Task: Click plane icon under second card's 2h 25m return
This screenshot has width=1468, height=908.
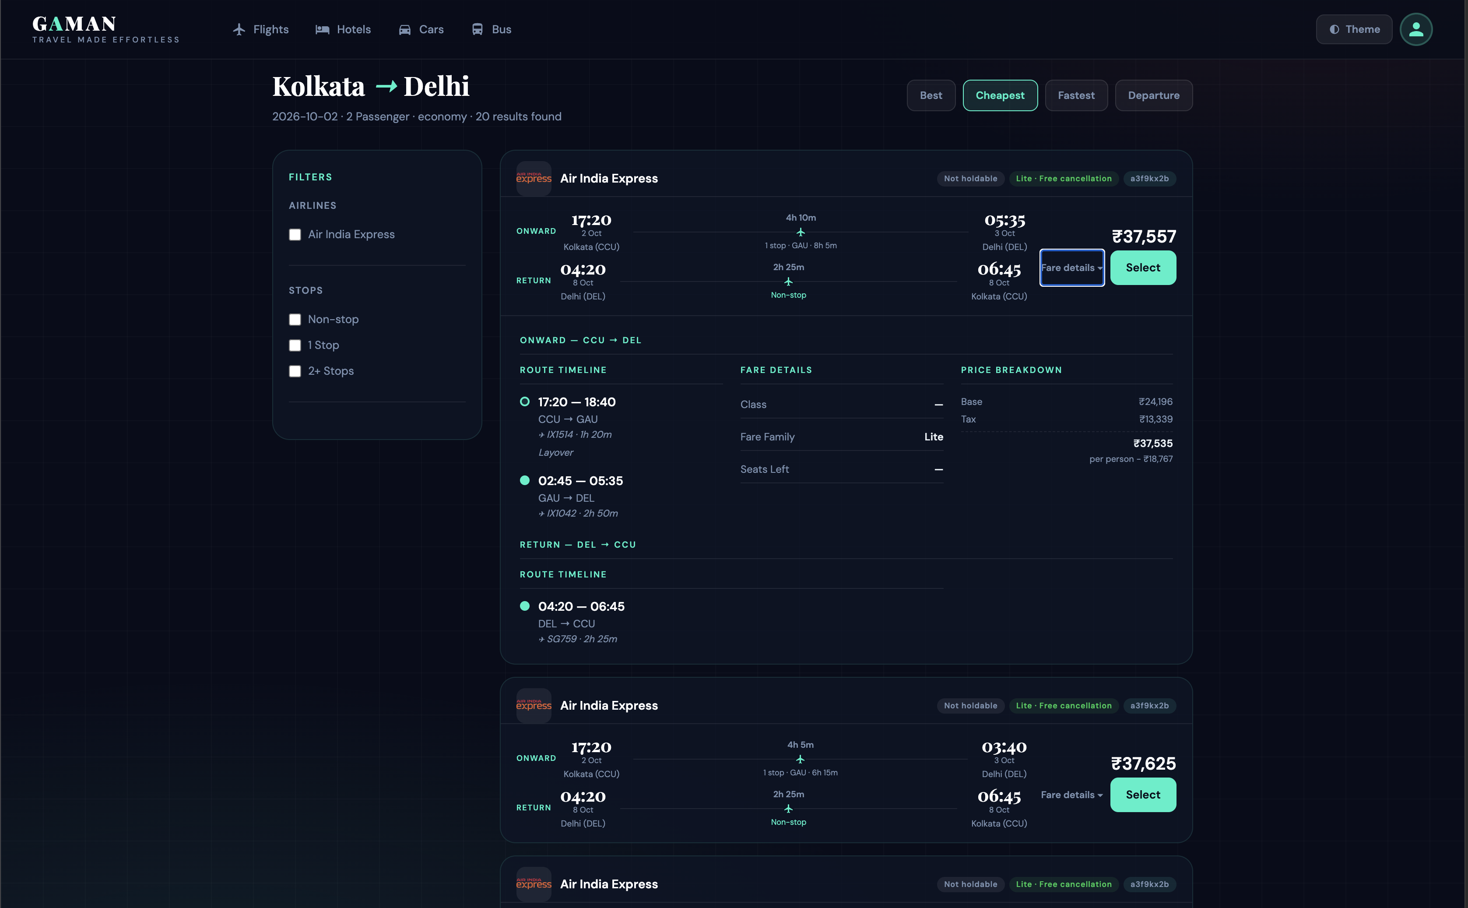Action: [x=788, y=809]
